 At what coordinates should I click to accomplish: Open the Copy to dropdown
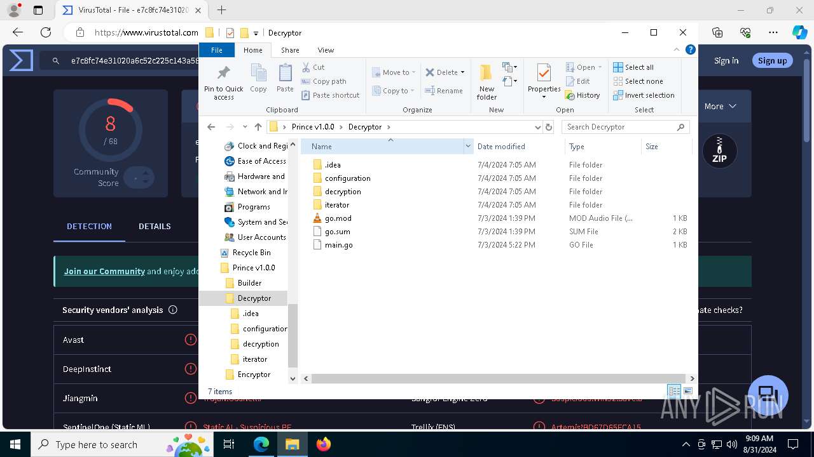[394, 91]
